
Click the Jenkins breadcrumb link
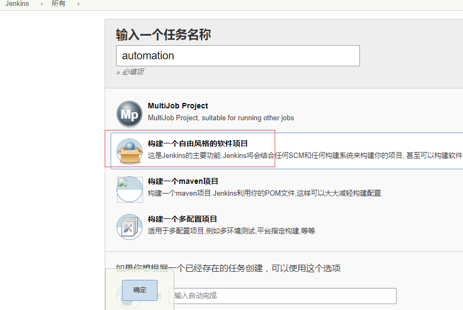coord(17,4)
